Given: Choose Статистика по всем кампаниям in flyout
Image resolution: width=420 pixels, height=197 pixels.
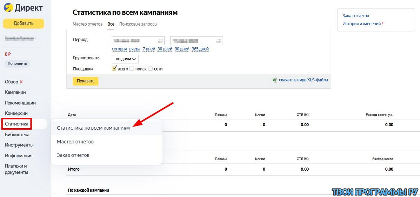Looking at the screenshot, I should pos(107,128).
